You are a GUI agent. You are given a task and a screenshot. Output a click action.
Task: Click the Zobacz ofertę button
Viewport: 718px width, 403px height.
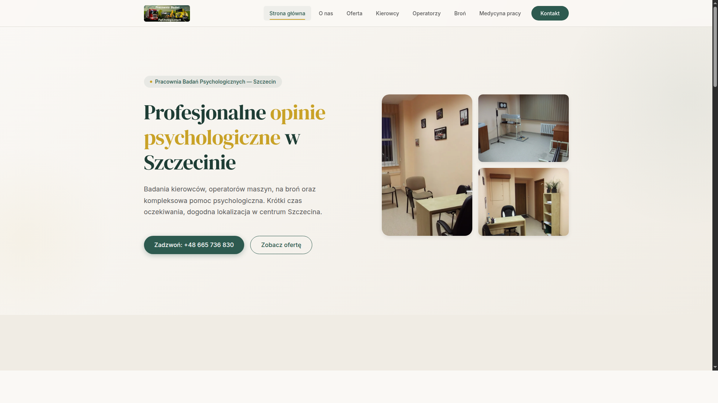(x=281, y=245)
